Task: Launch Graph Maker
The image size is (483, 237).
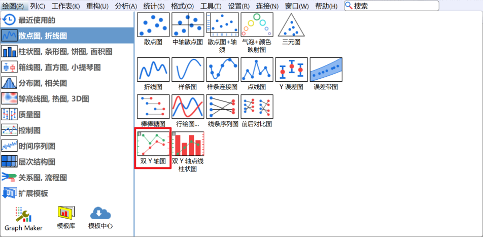Action: click(23, 218)
